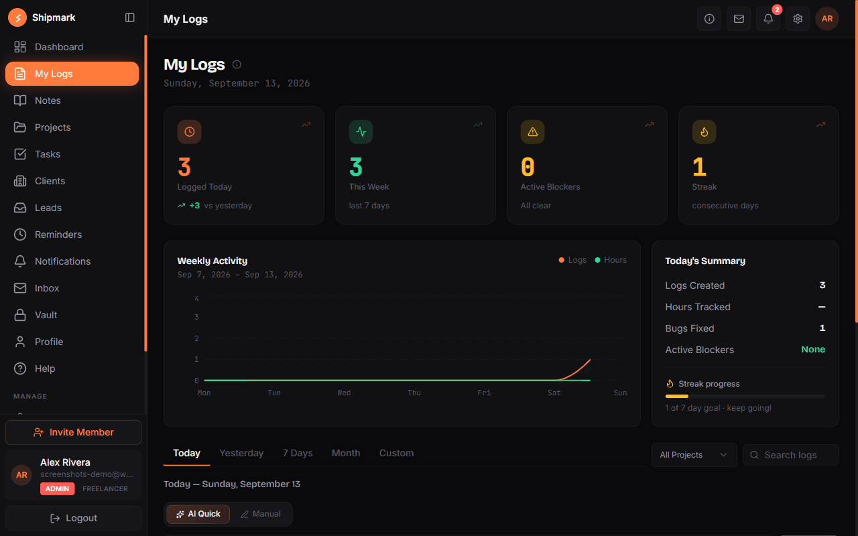Click the trend arrow on Streak card

click(x=821, y=125)
